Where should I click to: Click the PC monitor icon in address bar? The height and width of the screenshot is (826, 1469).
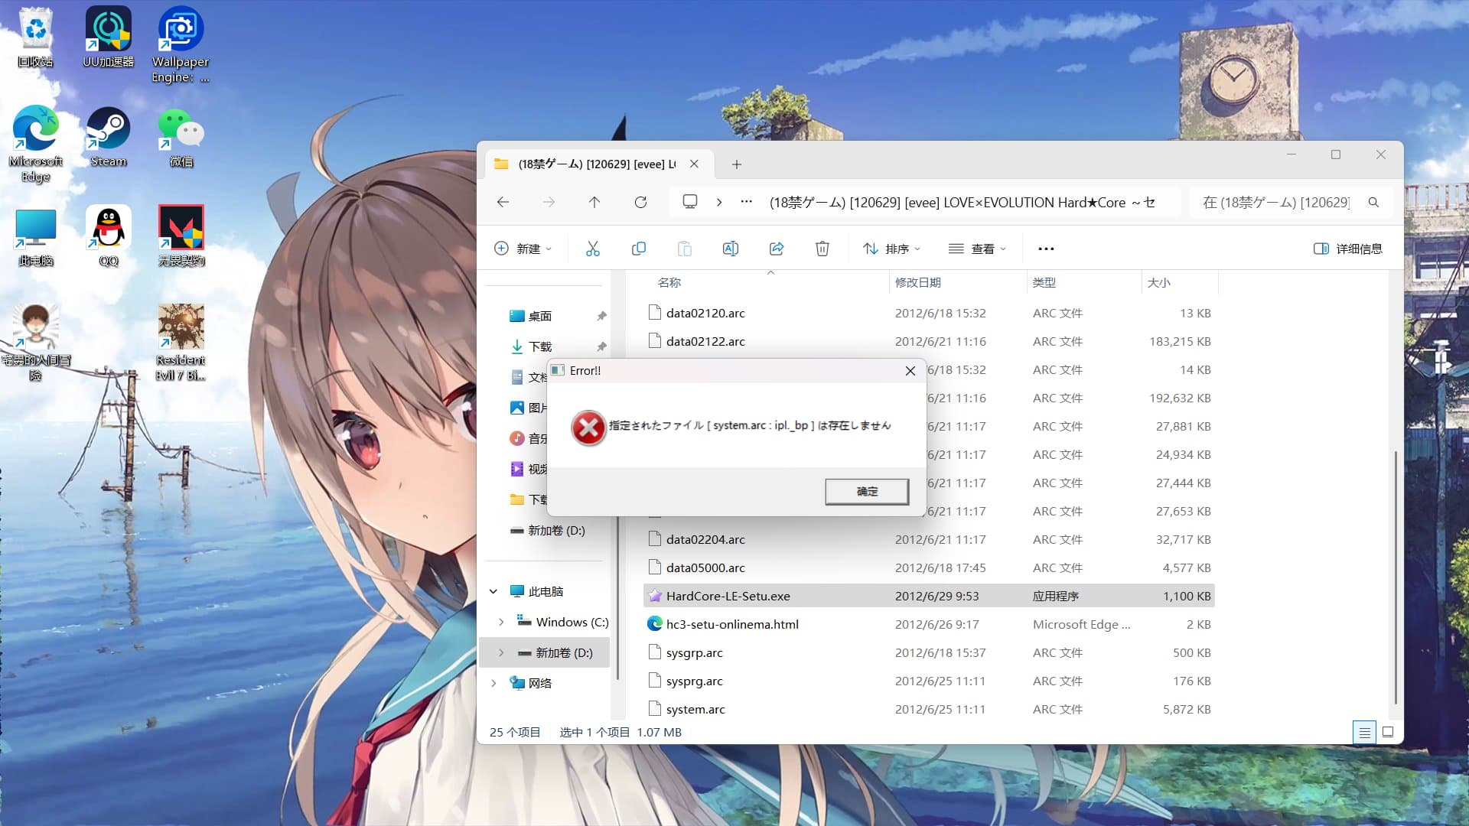690,202
